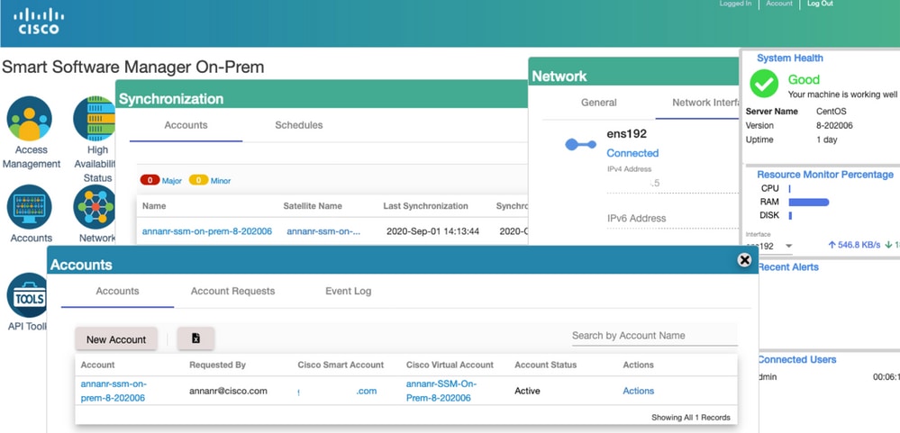Switch to Event Log tab
900x433 pixels.
349,291
